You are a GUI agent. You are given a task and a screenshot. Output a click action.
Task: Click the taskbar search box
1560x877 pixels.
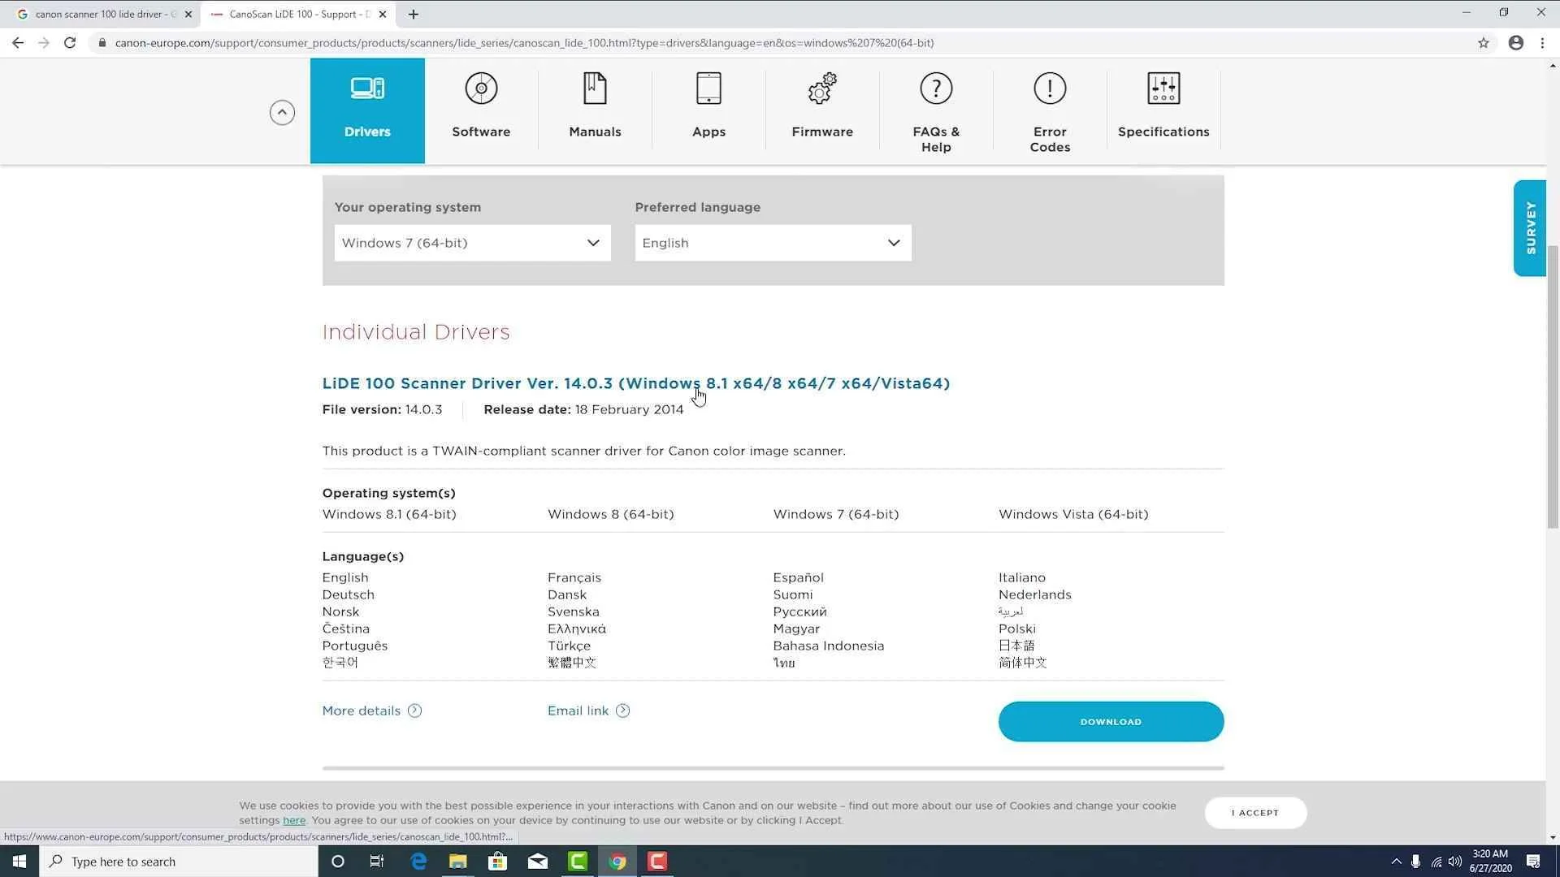[179, 862]
